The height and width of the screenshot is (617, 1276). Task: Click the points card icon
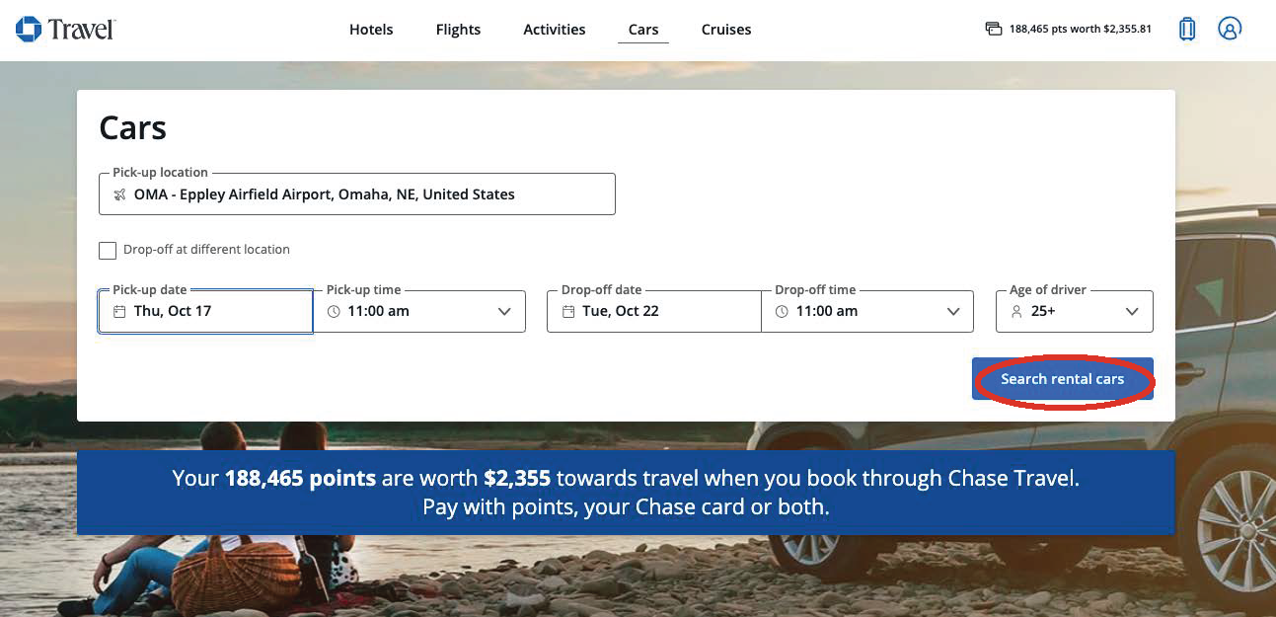994,29
